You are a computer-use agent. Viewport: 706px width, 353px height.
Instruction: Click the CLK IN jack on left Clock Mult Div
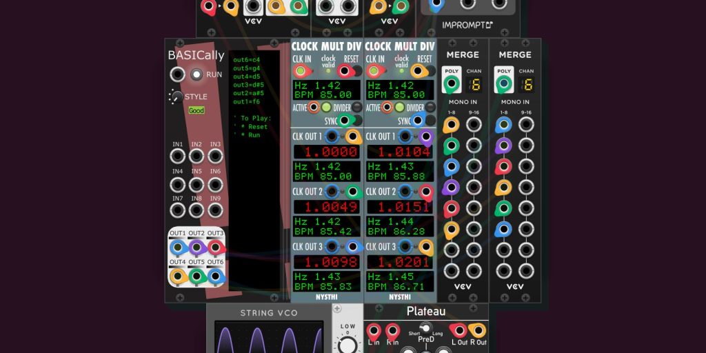tap(301, 71)
